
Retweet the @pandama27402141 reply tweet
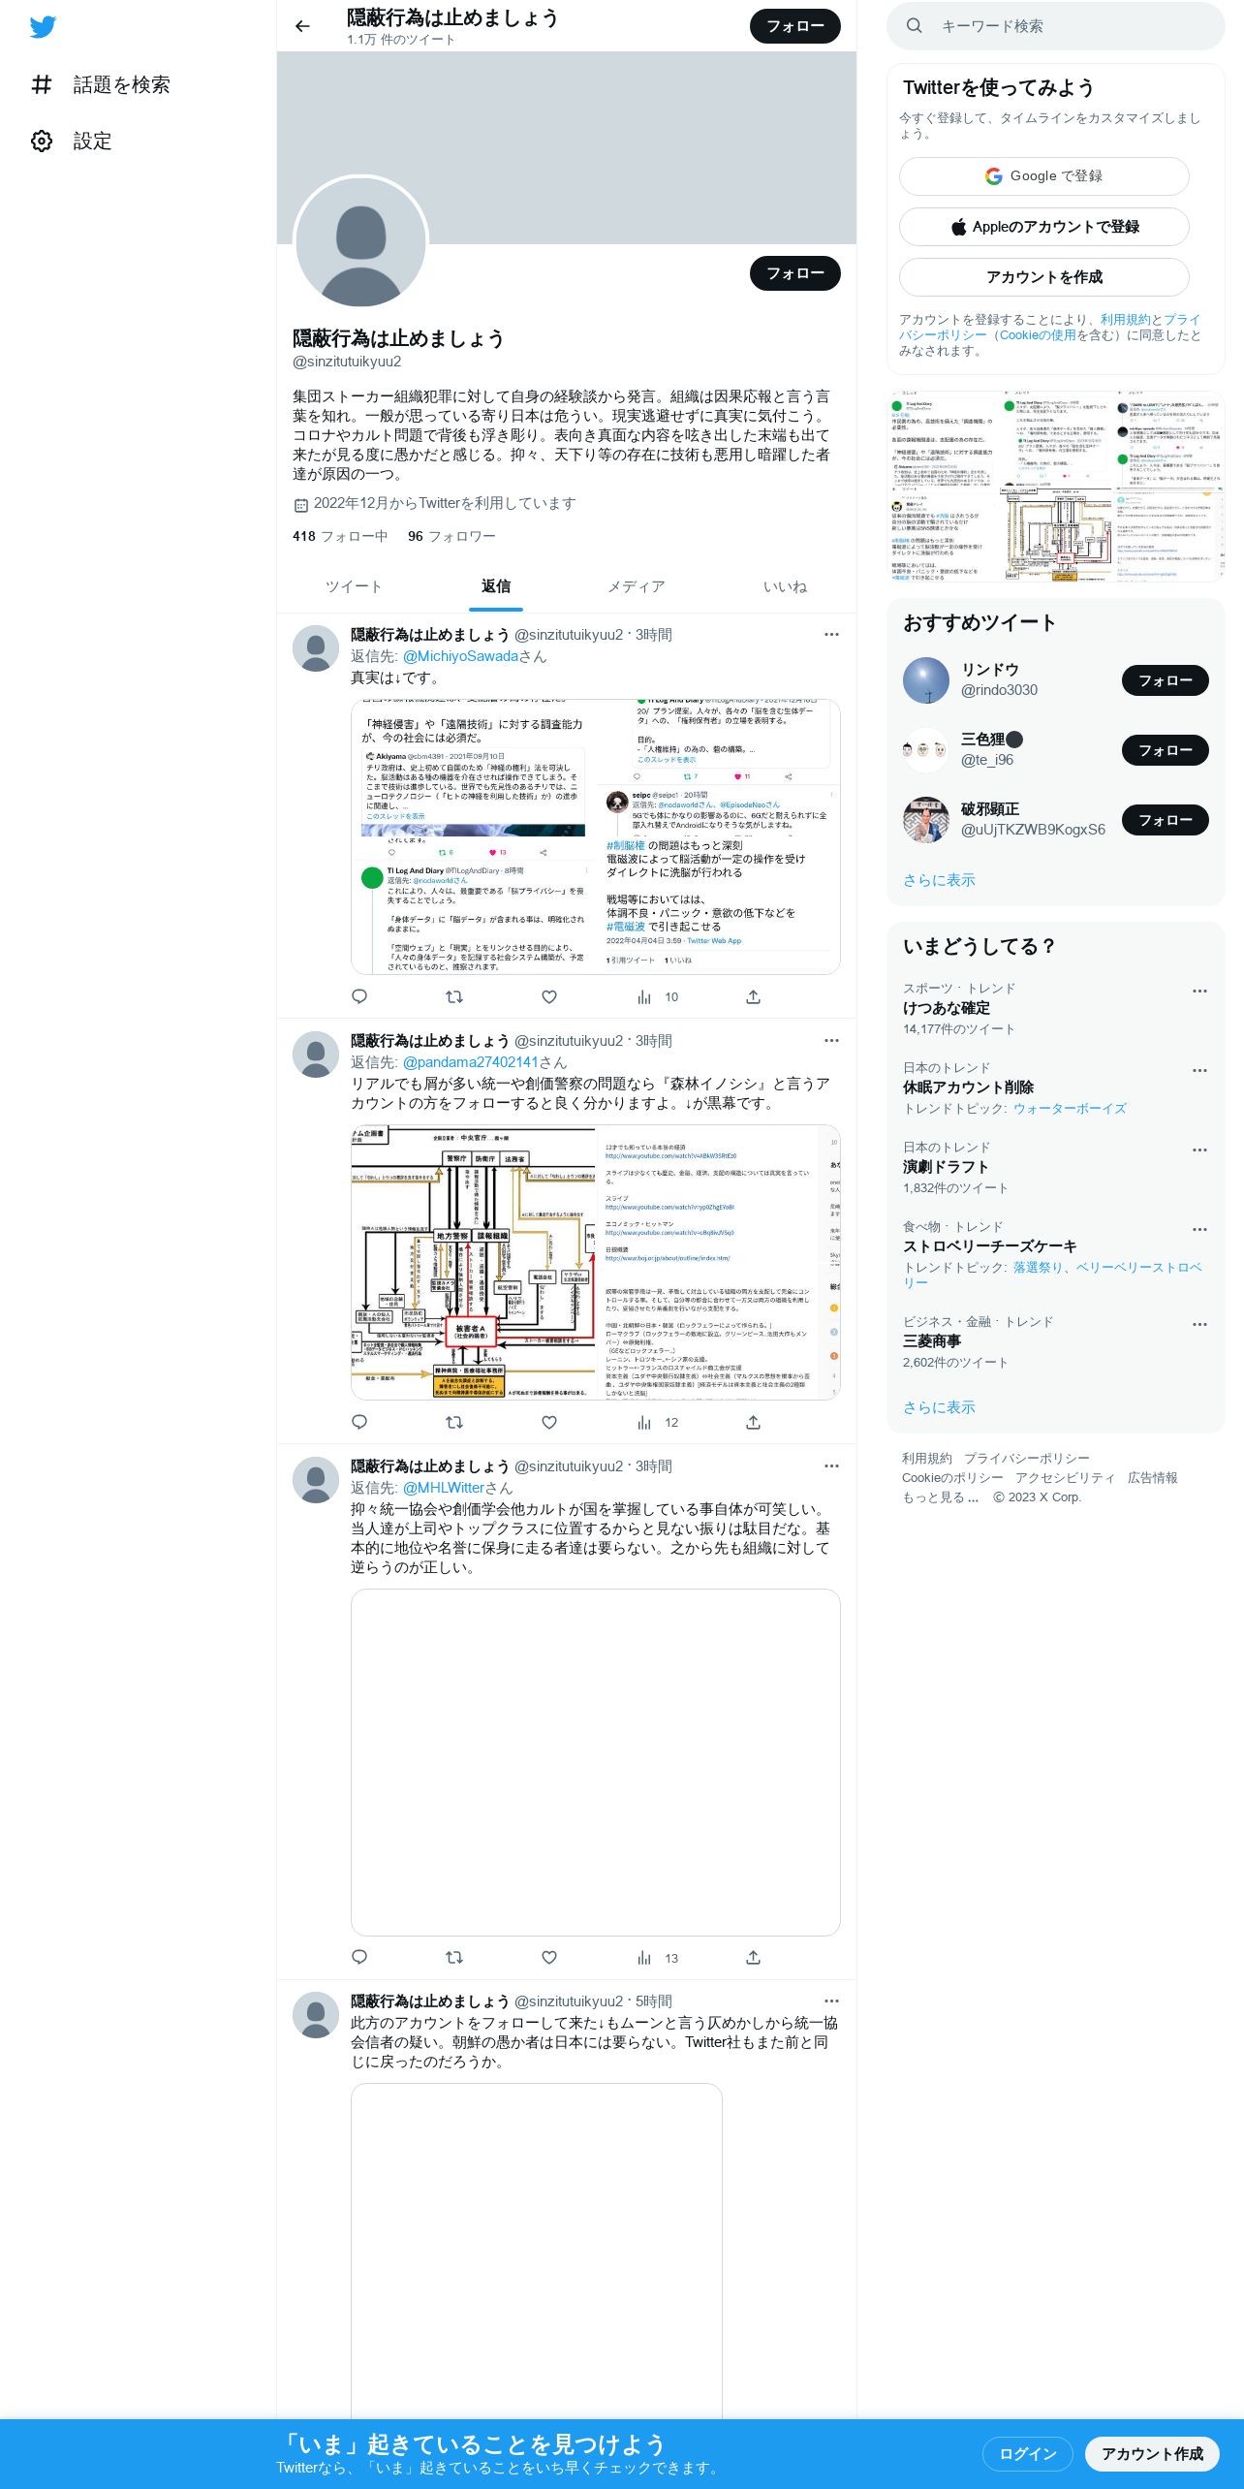coord(453,1422)
